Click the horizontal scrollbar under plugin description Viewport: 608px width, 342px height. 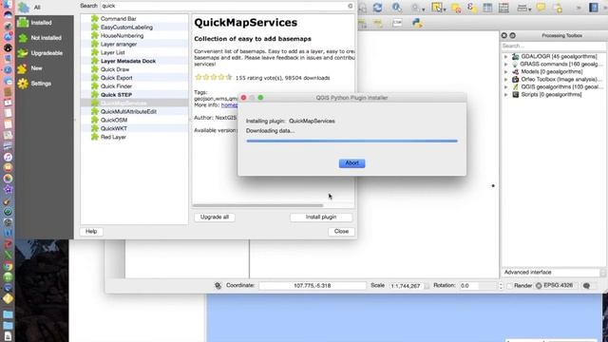click(257, 205)
